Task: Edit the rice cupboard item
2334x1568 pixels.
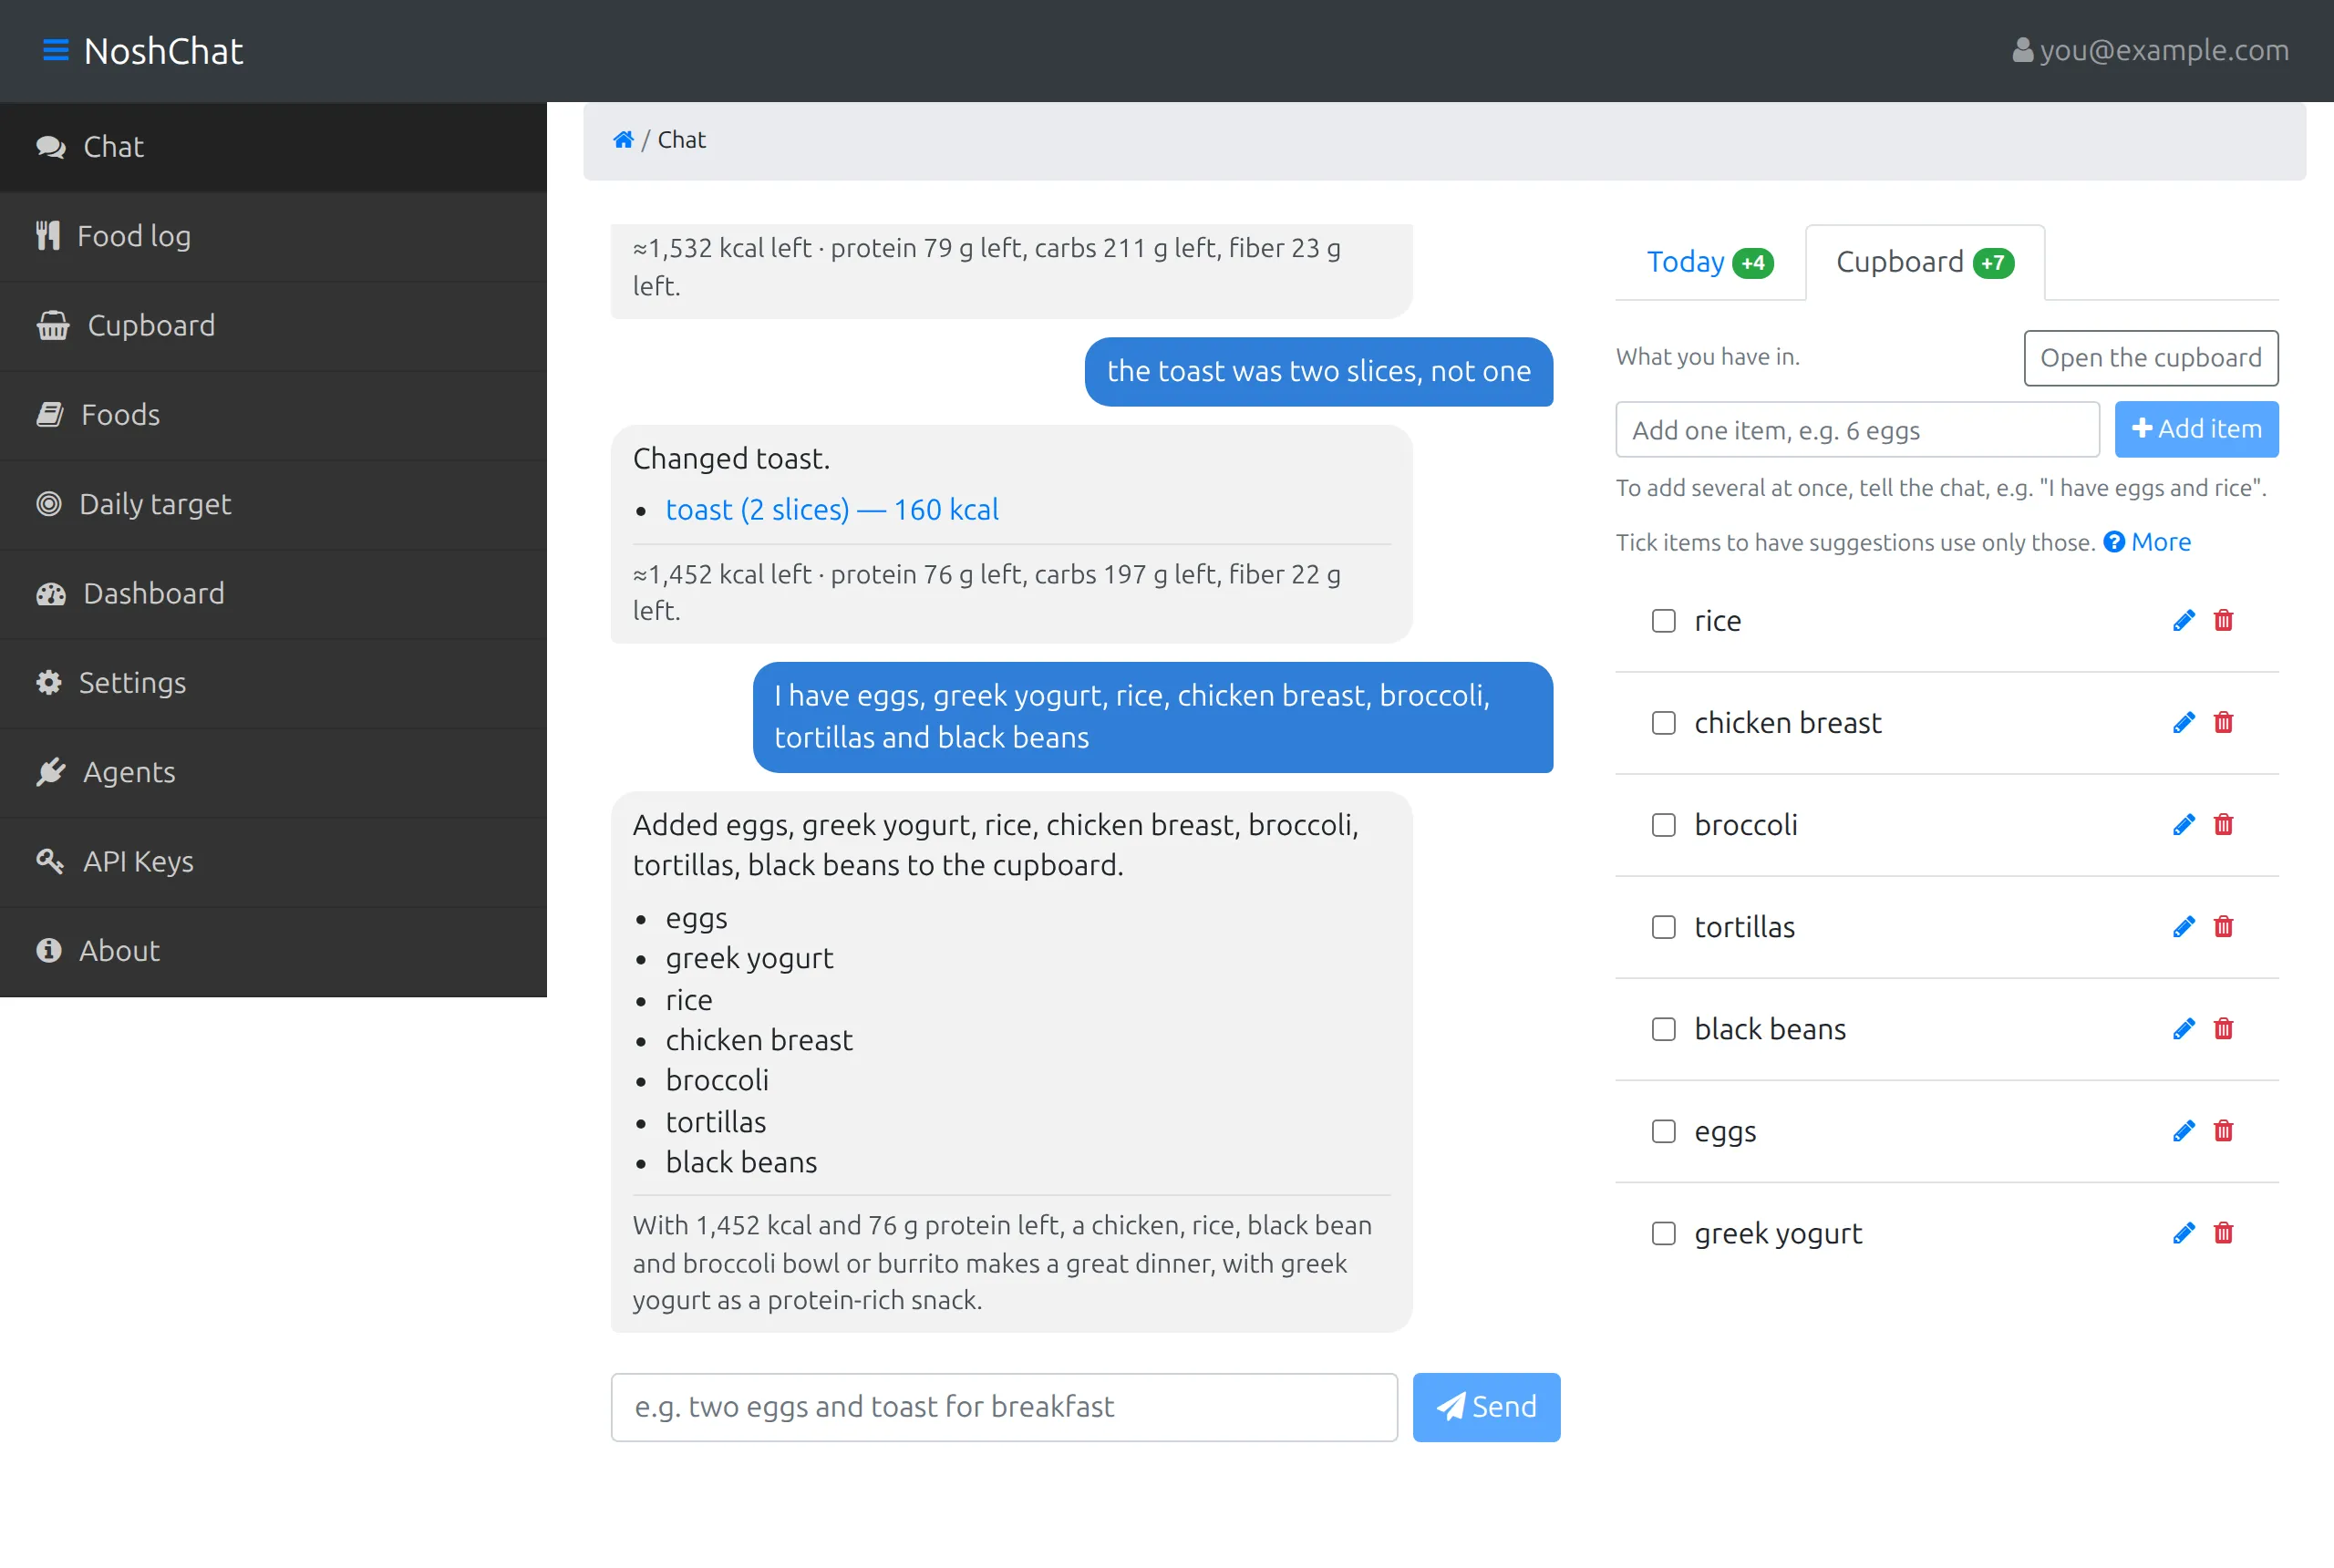Action: [x=2184, y=621]
